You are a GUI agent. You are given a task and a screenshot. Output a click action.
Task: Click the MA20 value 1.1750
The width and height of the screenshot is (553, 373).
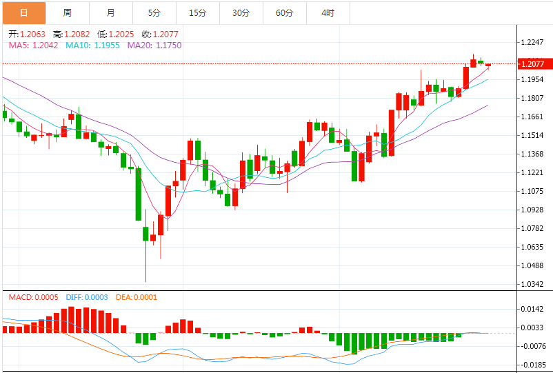(168, 46)
